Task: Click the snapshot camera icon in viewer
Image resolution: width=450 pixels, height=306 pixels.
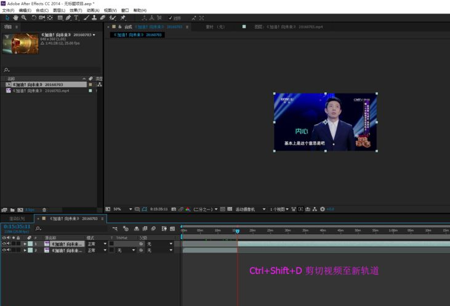Action: point(174,209)
